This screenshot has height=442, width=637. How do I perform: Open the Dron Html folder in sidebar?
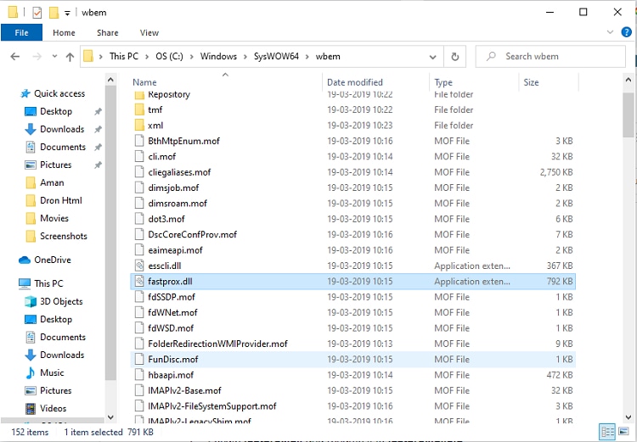[60, 200]
